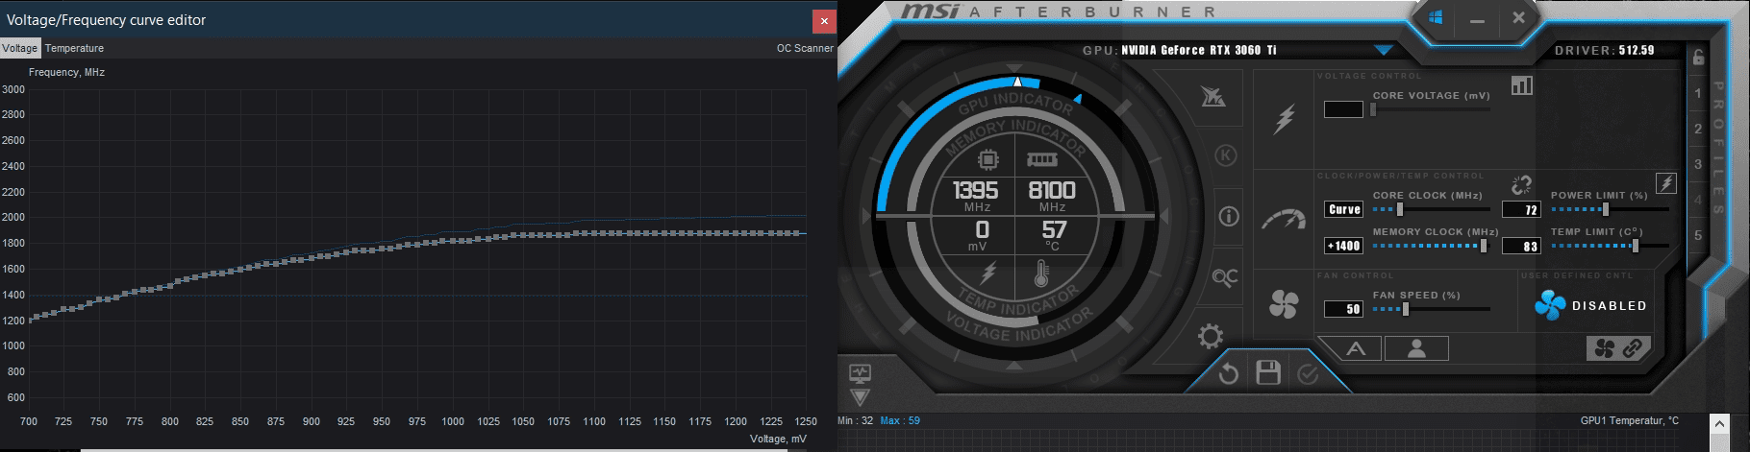The width and height of the screenshot is (1750, 452).
Task: Click the '8100 MHz' memory clock readout
Action: pos(1052,195)
